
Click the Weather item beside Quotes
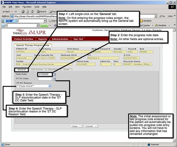point(161,26)
